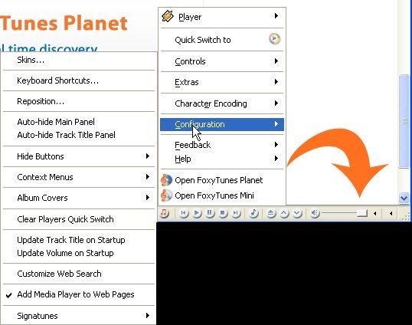Screen dimensions: 412x325
Task: Open the Extras submenu
Action: [222, 82]
